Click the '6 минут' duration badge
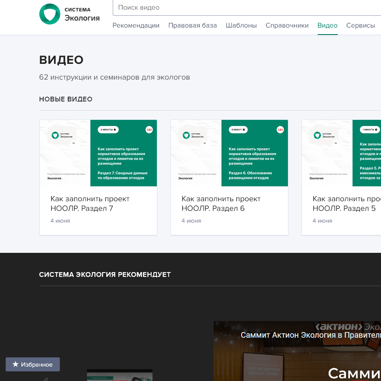Viewport: 381px width, 381px height. coord(238,129)
